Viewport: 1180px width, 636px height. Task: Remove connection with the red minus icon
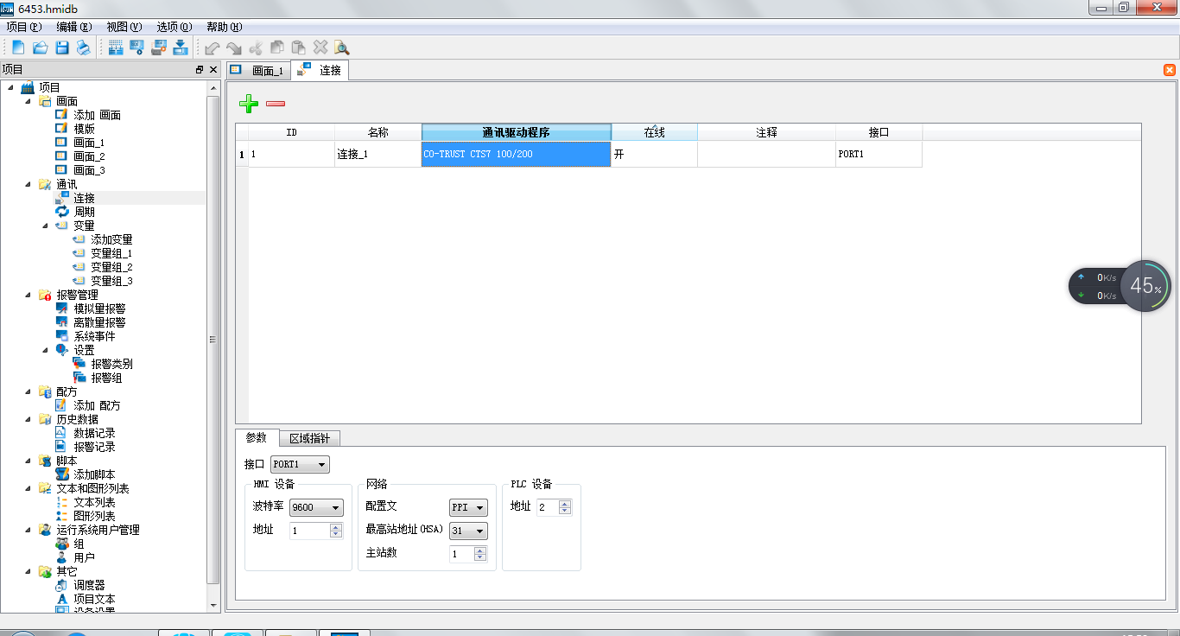click(x=276, y=104)
